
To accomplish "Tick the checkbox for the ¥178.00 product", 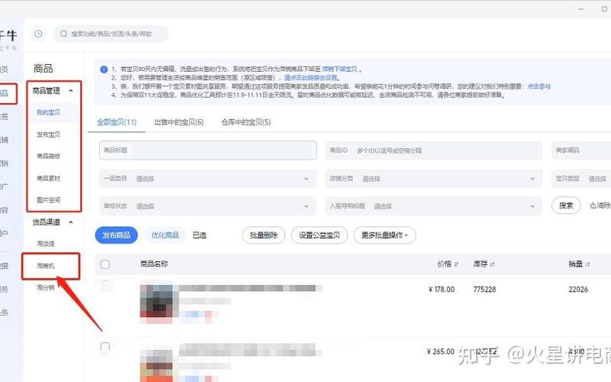I will pos(105,284).
